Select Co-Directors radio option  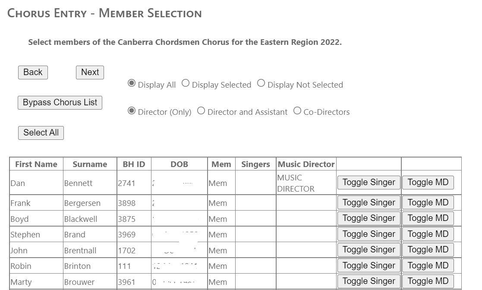coord(297,111)
